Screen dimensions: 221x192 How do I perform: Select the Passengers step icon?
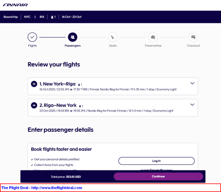coord(73,37)
